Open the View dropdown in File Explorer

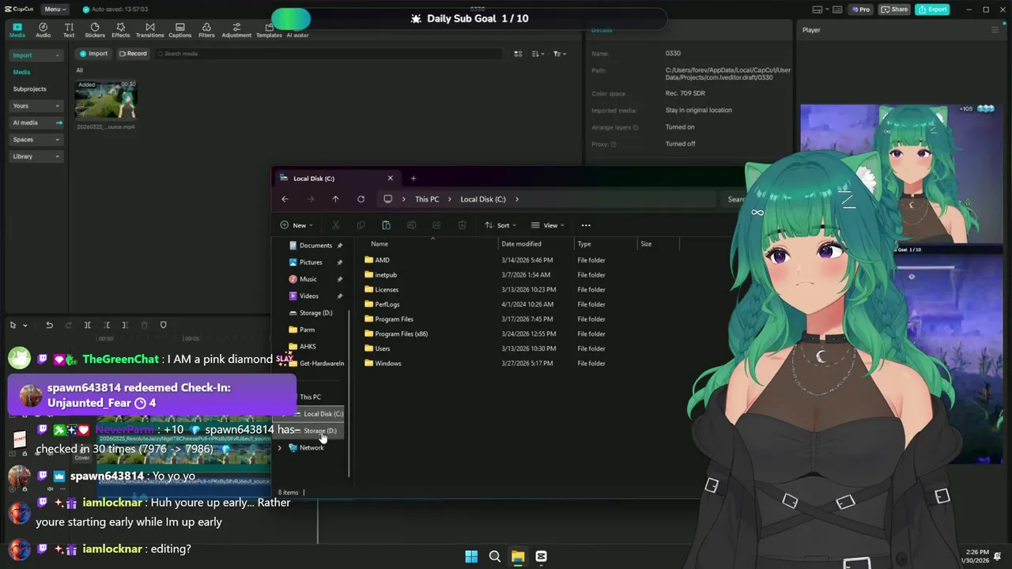(x=548, y=225)
